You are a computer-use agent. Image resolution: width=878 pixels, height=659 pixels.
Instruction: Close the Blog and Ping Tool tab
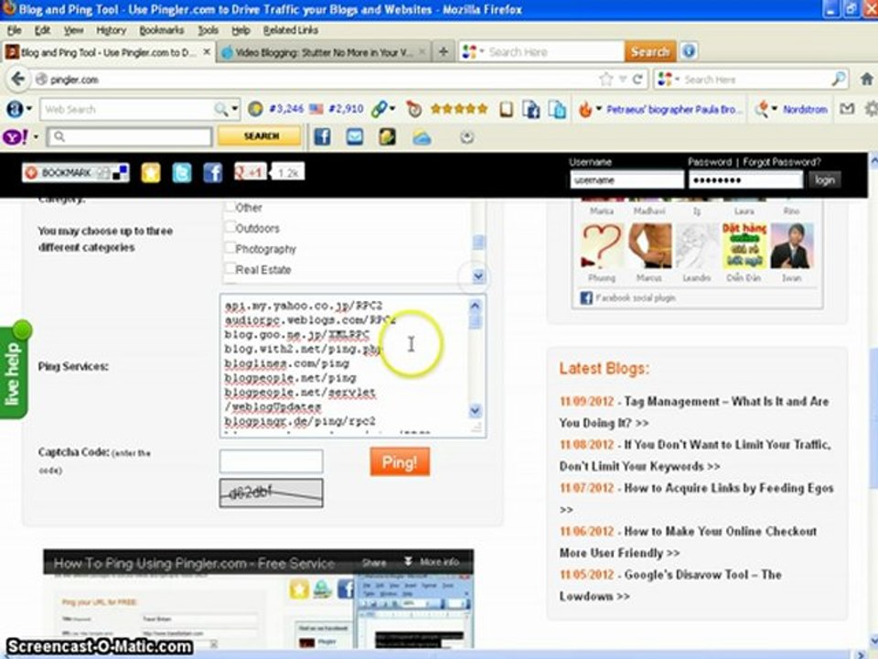pos(207,51)
